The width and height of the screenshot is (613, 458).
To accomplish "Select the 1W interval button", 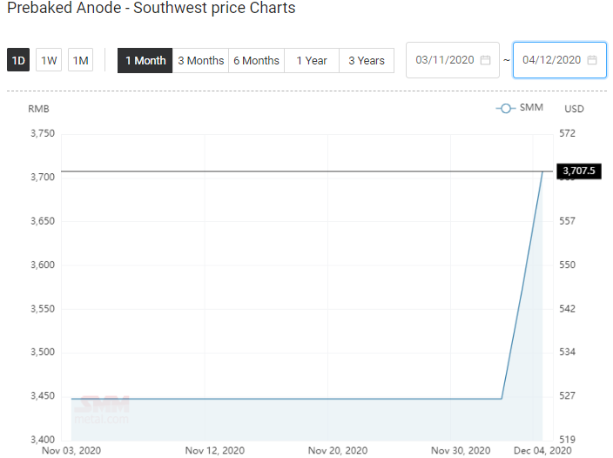I will coord(50,60).
